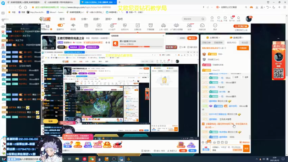288x162 pixels.
Task: Open the user avatar in header
Action: pyautogui.click(x=248, y=19)
